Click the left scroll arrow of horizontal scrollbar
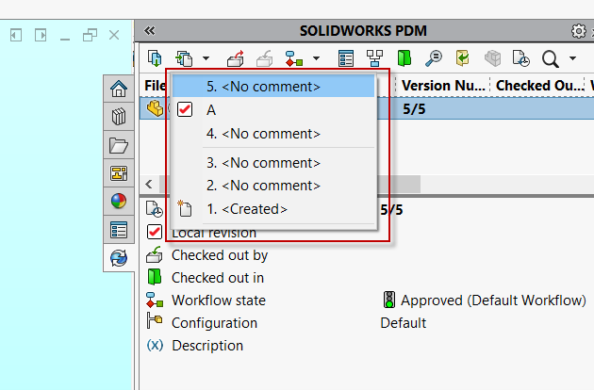The image size is (594, 390). (x=149, y=185)
